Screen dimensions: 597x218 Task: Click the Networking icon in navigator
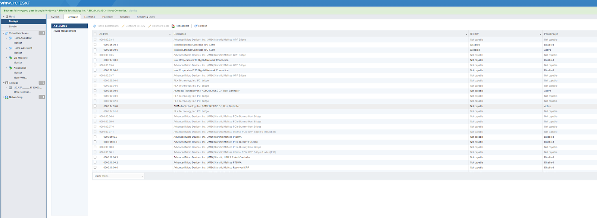click(7, 97)
